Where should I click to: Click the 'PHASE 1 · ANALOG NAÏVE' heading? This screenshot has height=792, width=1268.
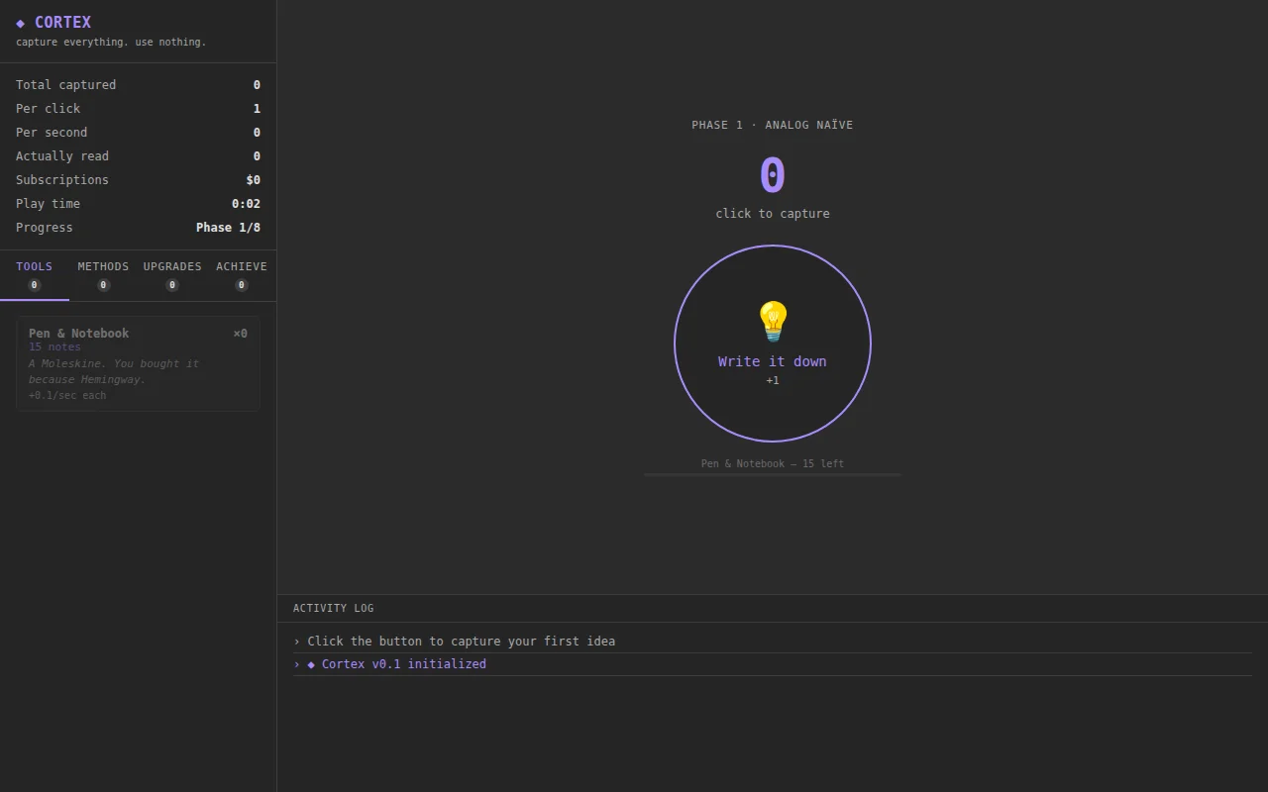tap(773, 125)
